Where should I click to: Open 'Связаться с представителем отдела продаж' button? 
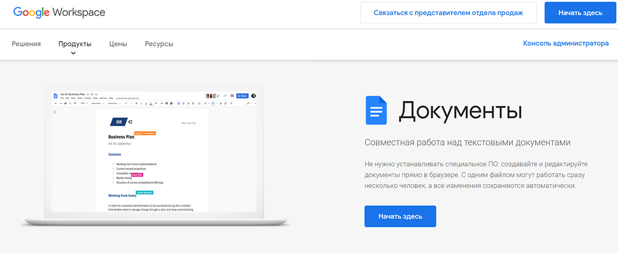coord(448,13)
